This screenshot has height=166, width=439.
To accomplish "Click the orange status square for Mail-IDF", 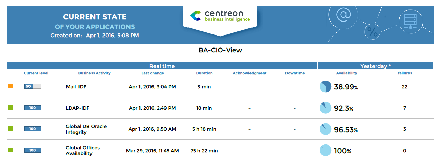I will (11, 86).
